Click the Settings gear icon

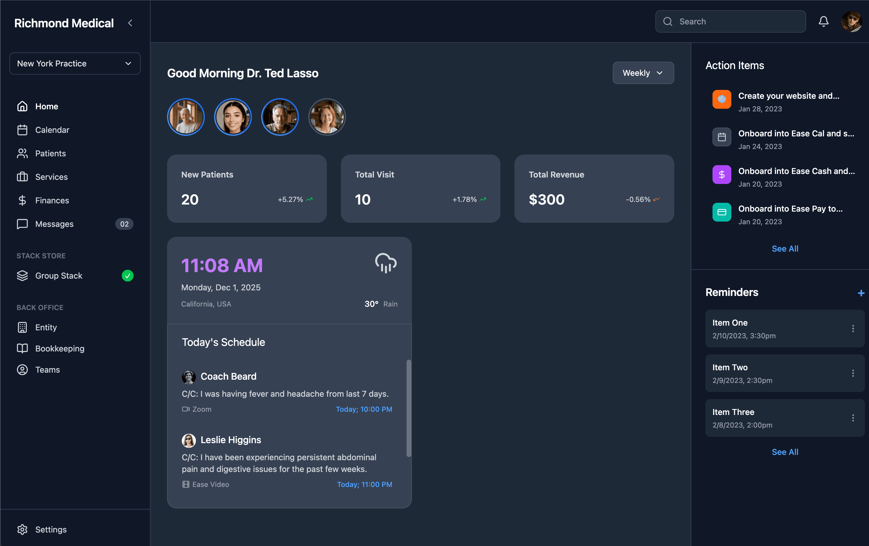click(22, 529)
